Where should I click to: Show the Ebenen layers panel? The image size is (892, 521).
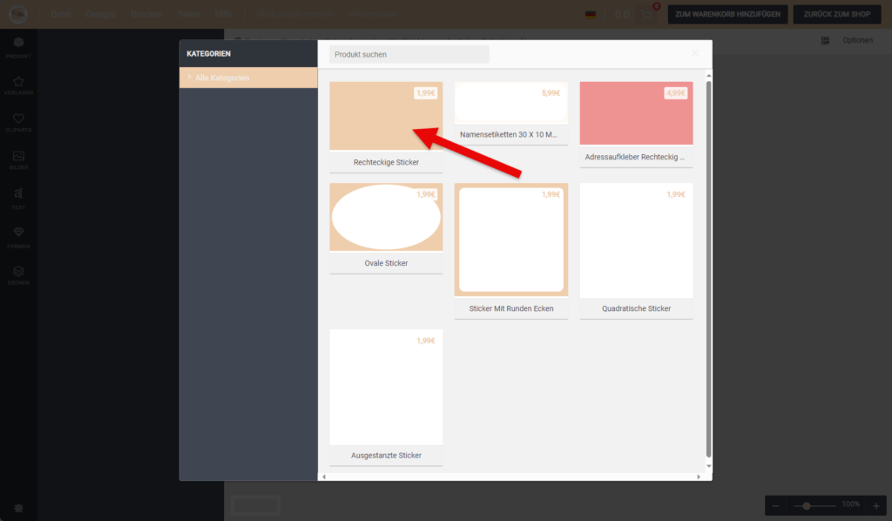tap(18, 274)
